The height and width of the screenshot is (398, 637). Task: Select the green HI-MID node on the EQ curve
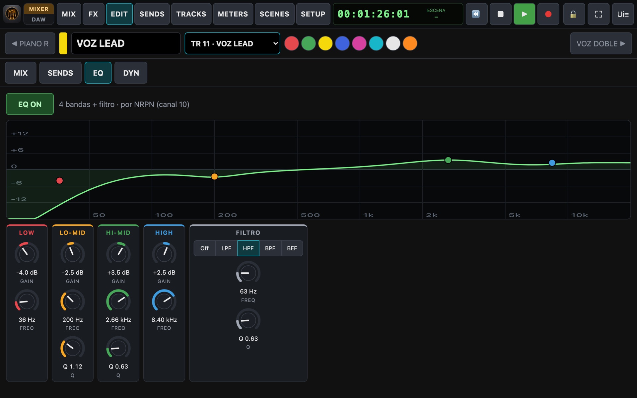pyautogui.click(x=448, y=160)
